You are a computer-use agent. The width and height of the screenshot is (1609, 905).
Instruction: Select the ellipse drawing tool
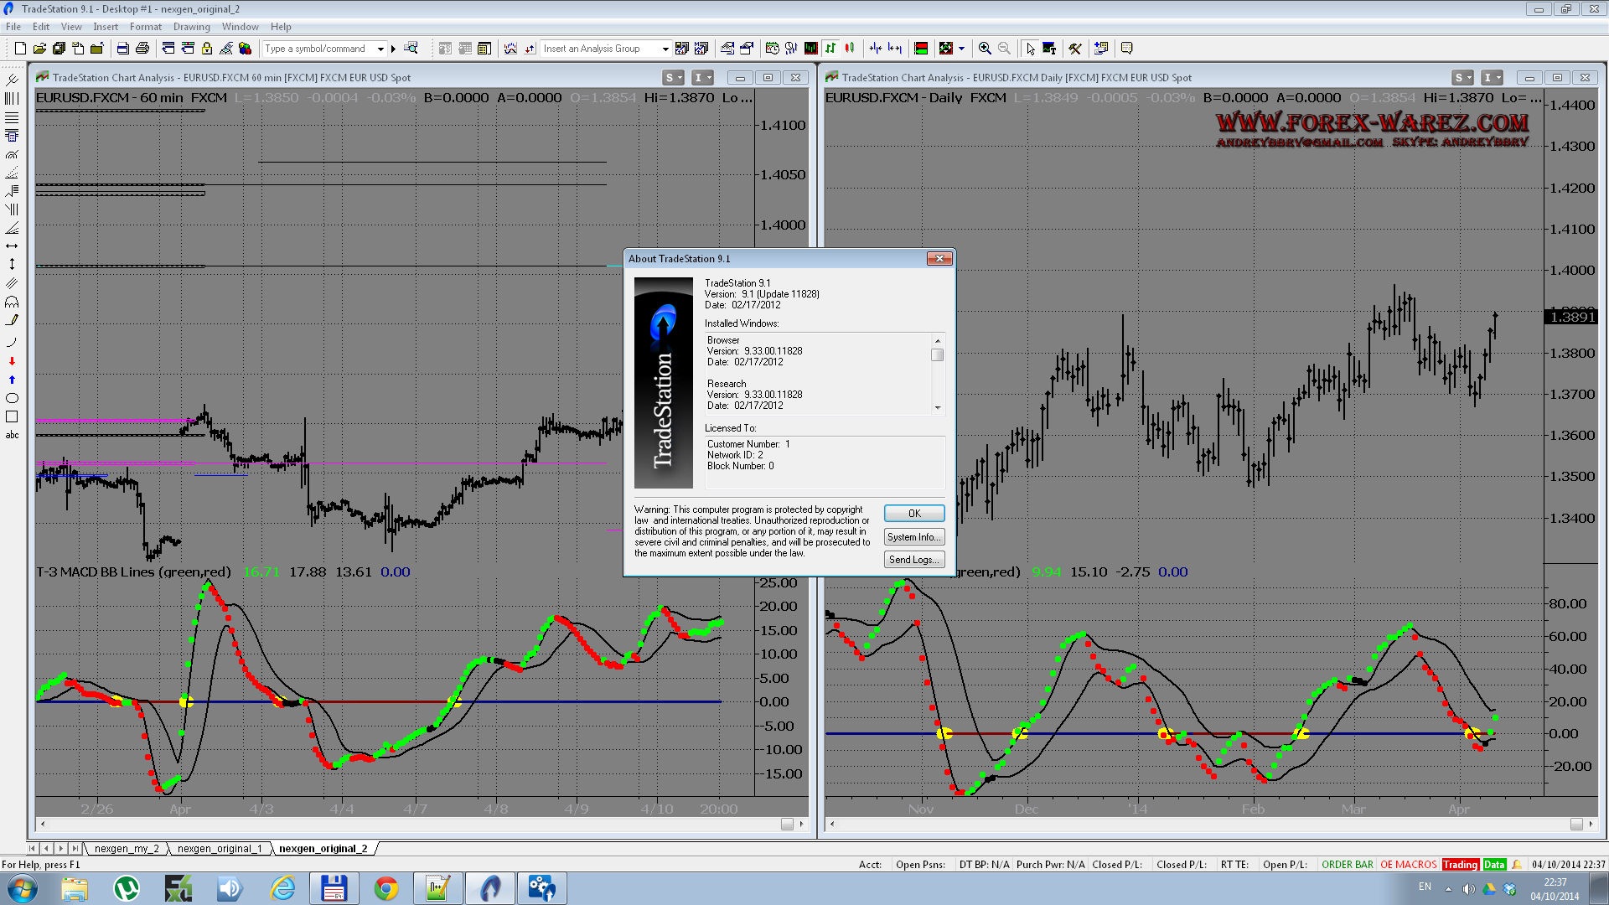[12, 398]
